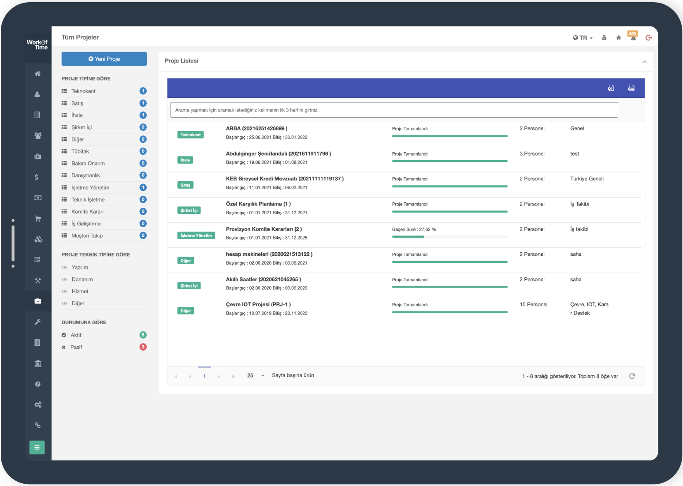Go to page 1 of results

204,376
